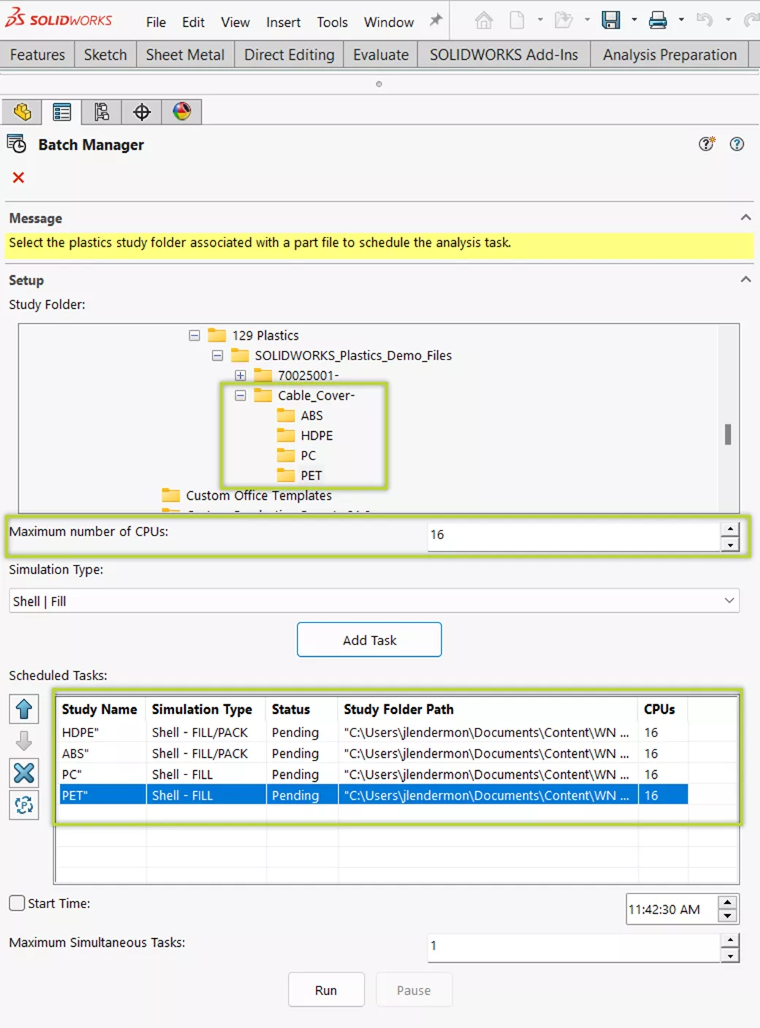The height and width of the screenshot is (1028, 760).
Task: Open the Window menu
Action: (x=389, y=23)
